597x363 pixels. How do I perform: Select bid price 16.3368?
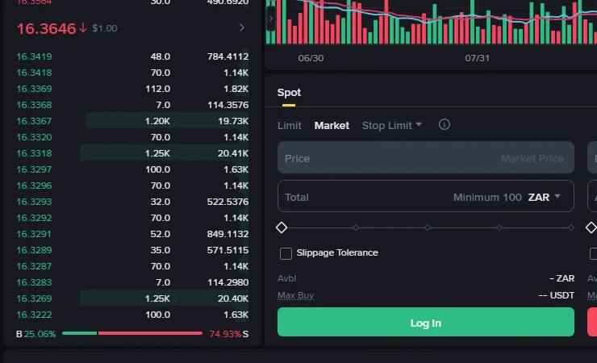click(x=34, y=105)
